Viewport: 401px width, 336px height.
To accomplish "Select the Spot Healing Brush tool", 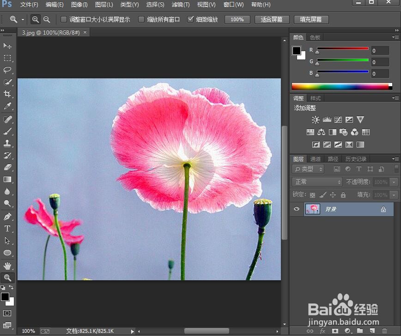I will click(7, 119).
